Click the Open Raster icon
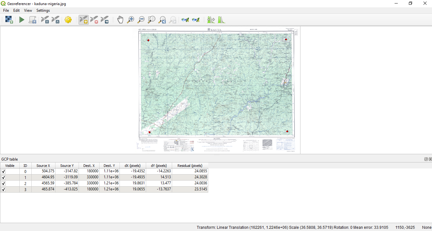432x231 pixels. click(9, 20)
